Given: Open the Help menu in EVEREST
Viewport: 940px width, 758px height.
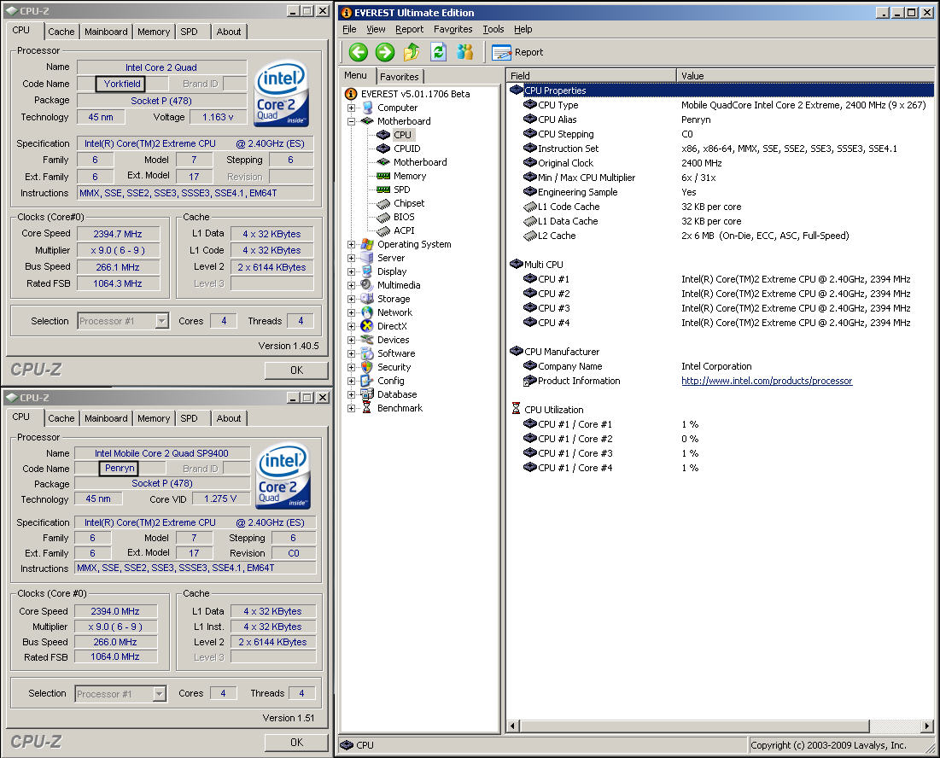Looking at the screenshot, I should [523, 29].
